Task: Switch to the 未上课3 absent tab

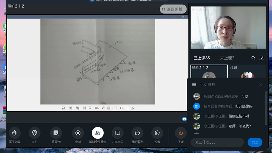Action: tap(227, 58)
